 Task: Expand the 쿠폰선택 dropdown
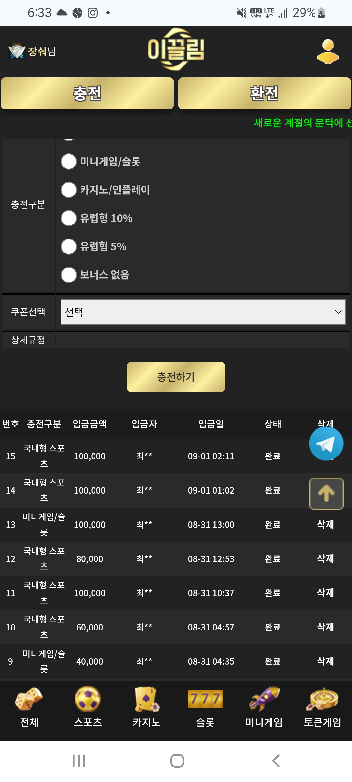click(x=203, y=312)
